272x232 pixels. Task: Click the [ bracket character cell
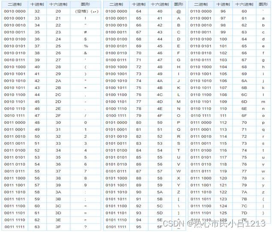click(179, 199)
